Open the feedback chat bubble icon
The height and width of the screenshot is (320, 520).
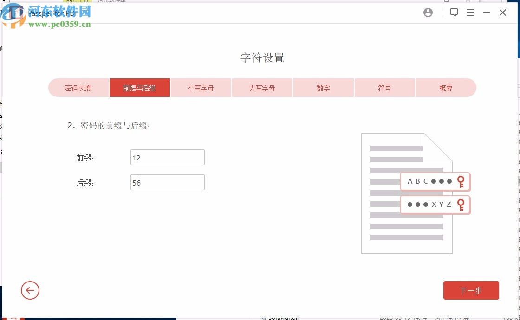[x=454, y=13]
